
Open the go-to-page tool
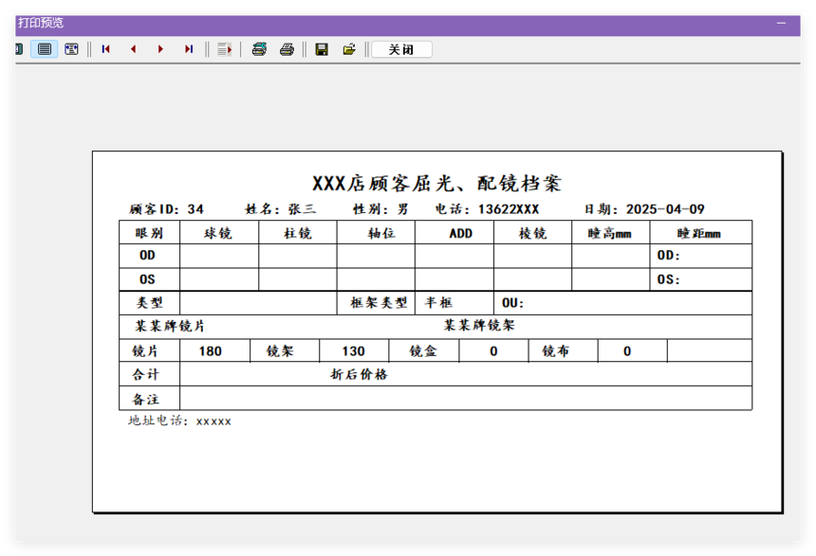click(x=224, y=49)
